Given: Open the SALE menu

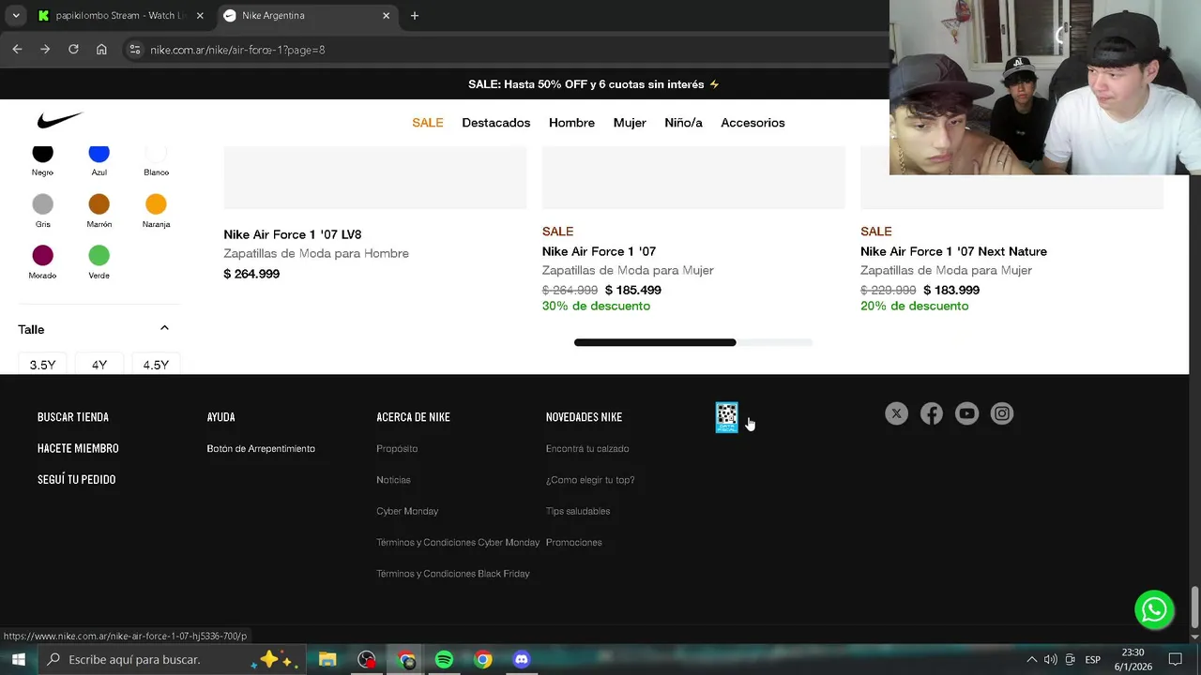Looking at the screenshot, I should [428, 123].
